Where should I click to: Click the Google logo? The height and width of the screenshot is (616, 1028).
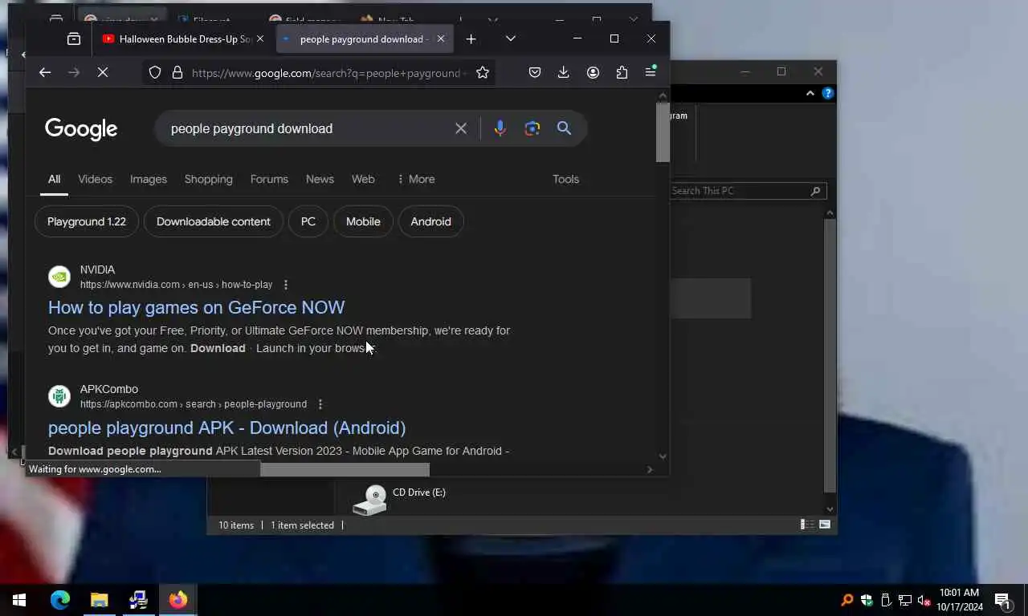click(81, 128)
